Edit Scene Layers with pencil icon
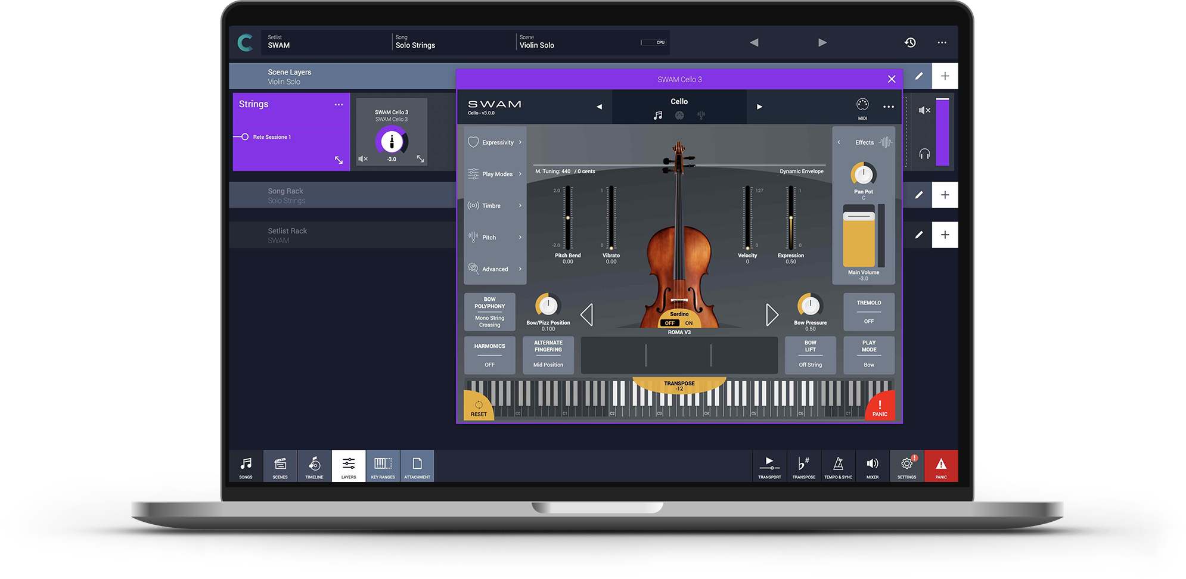Screen dimensions: 1186x579 (919, 76)
